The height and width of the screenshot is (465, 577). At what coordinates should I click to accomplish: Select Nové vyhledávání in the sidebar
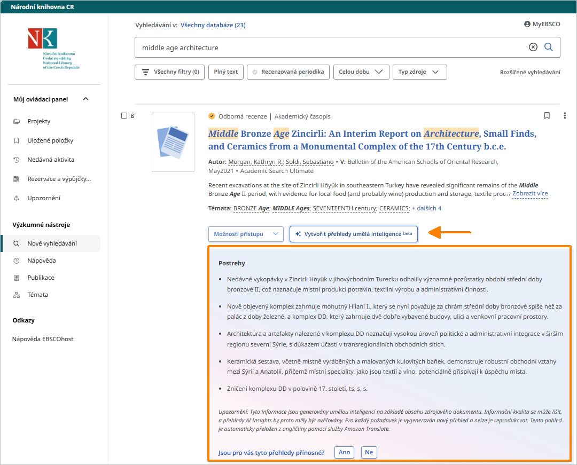[x=51, y=243]
